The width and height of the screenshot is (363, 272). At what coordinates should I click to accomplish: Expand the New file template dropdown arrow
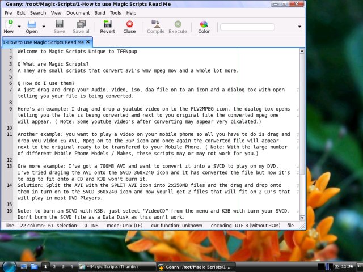point(19,27)
